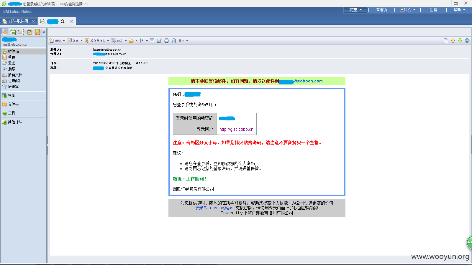Screen dimensions: 472x265
Task: Expand the 视图 (Views) section
Action: (x=23, y=95)
